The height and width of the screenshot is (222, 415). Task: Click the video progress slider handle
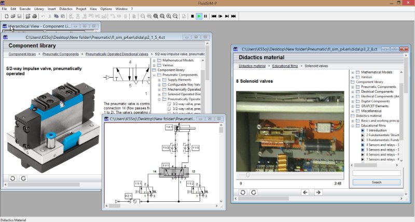247,175
